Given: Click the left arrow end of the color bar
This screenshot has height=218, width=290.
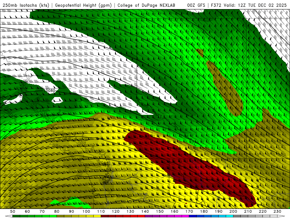Looking at the screenshot, I should [8, 216].
